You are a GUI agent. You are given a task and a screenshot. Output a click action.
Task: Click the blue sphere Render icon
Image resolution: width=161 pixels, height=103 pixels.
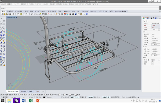[76, 14]
